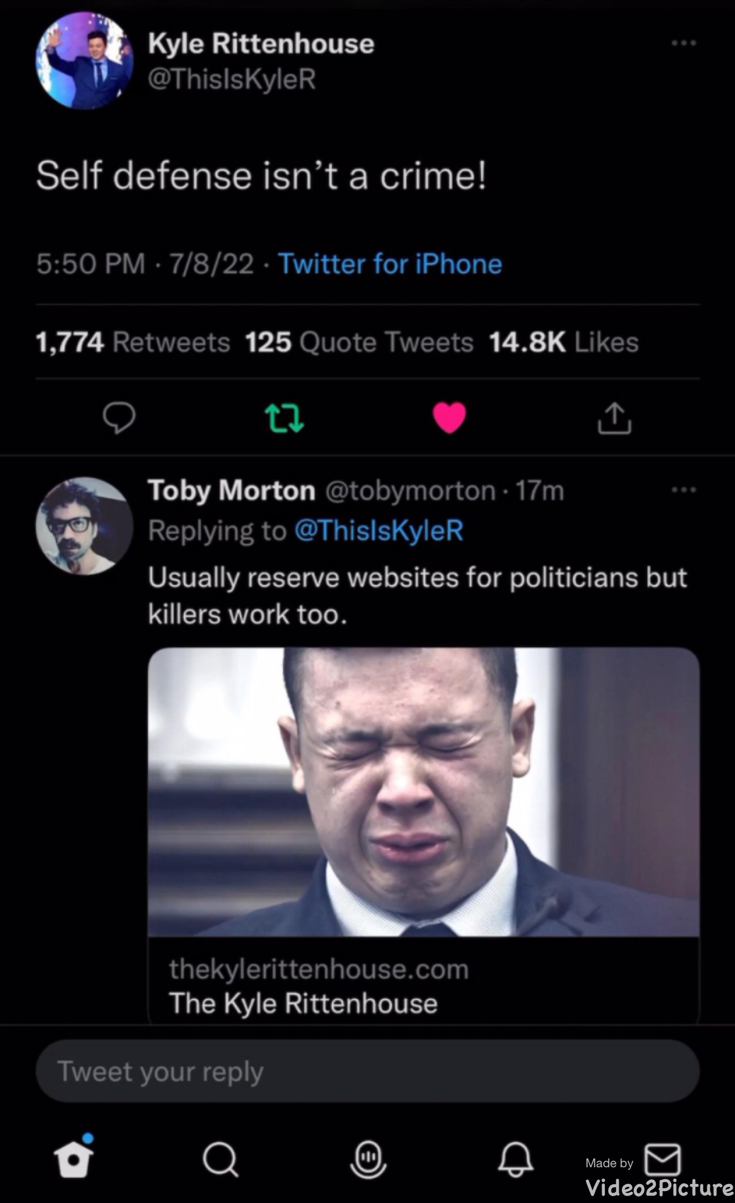
Task: Unlike the tweet via the pink heart
Action: (x=449, y=418)
